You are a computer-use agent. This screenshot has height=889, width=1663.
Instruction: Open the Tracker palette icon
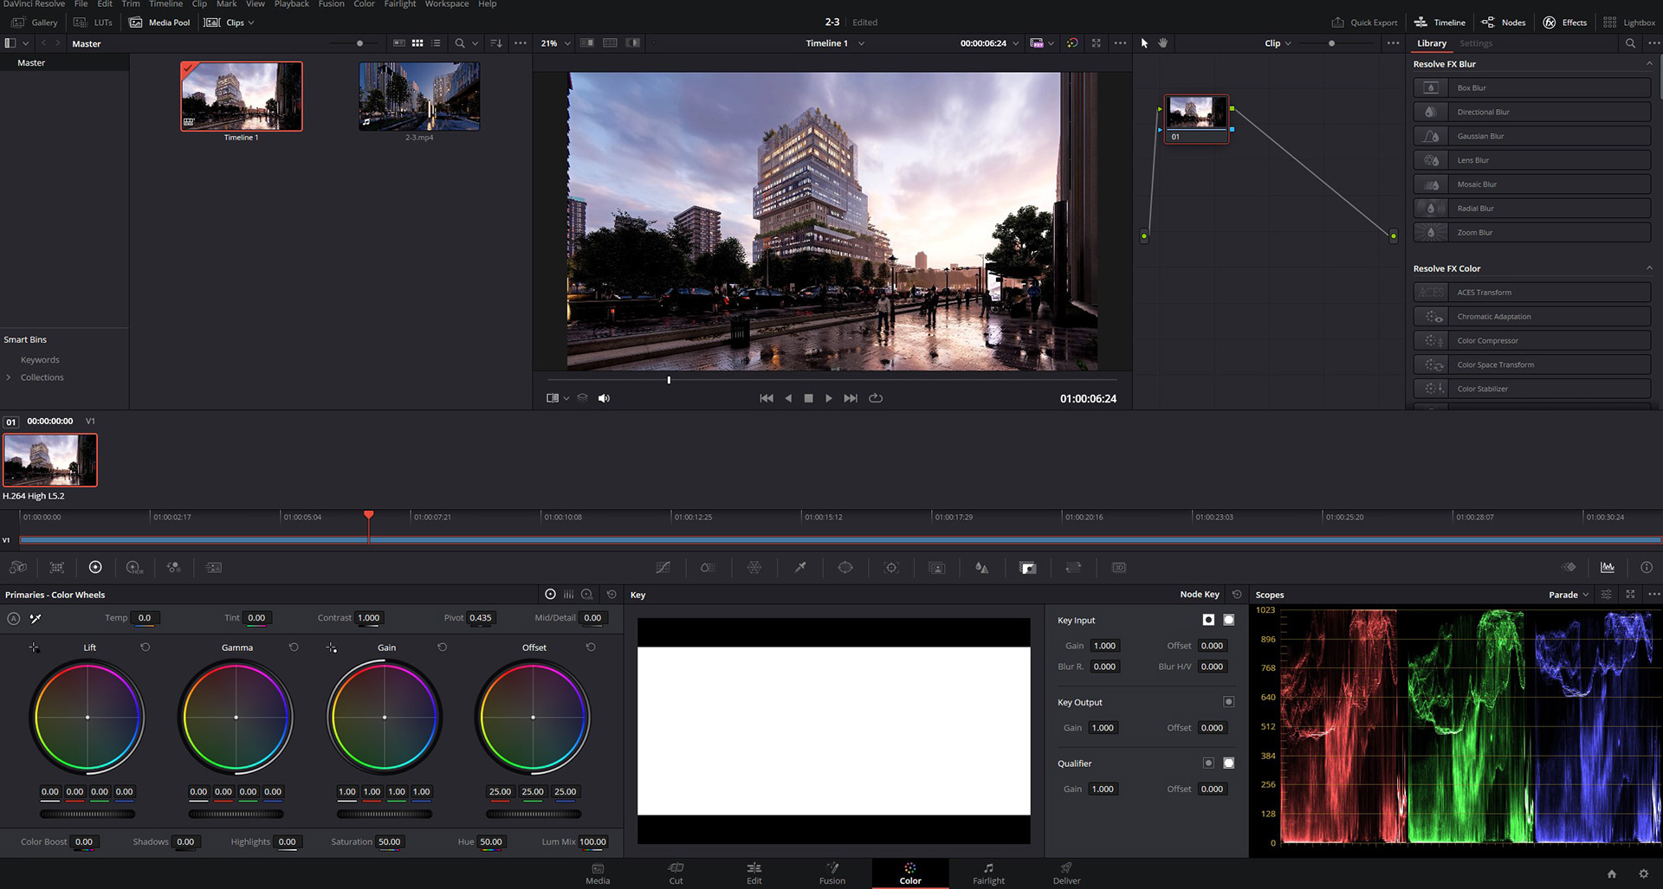(x=891, y=568)
